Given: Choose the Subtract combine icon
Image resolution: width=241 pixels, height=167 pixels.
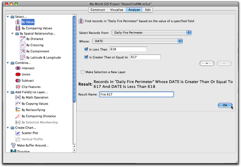Looking at the screenshot, I should pos(18,80).
